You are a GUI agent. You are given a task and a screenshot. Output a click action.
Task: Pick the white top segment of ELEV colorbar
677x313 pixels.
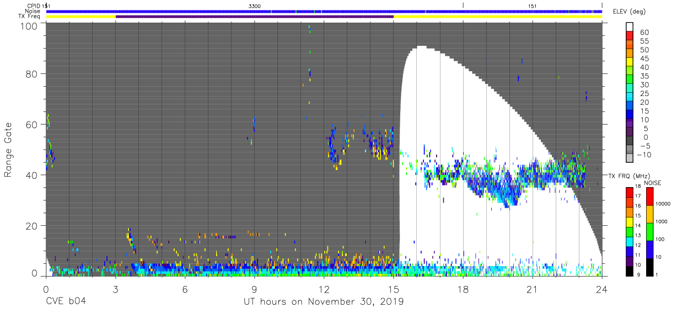coord(631,25)
